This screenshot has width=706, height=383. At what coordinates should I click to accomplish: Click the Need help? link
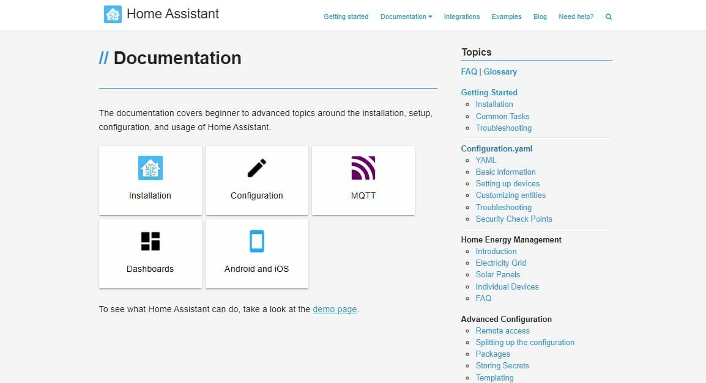tap(576, 17)
